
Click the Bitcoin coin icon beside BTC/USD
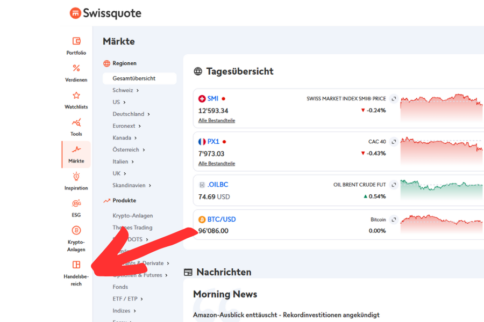(202, 219)
